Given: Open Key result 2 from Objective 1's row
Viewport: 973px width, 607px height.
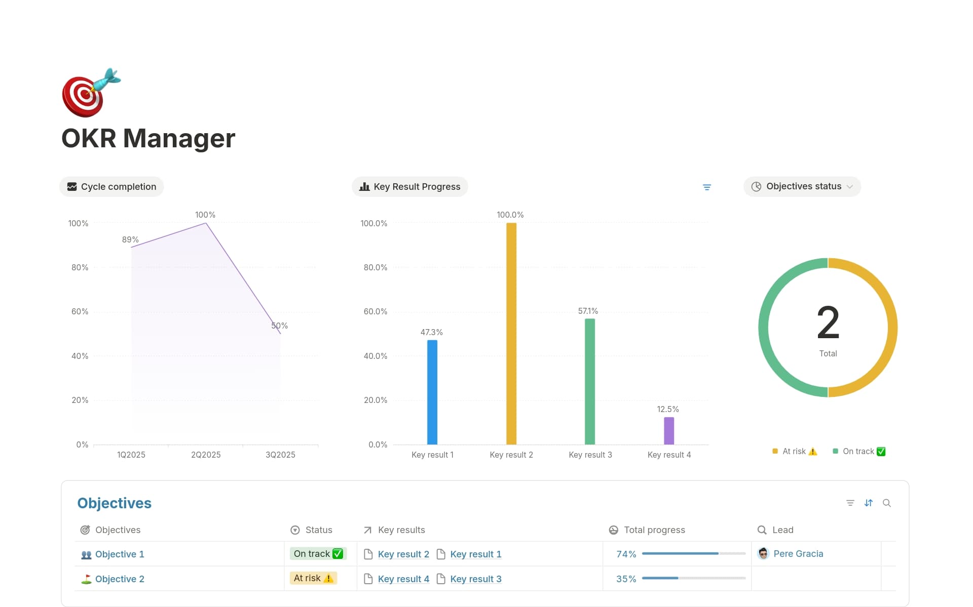Looking at the screenshot, I should (x=403, y=554).
